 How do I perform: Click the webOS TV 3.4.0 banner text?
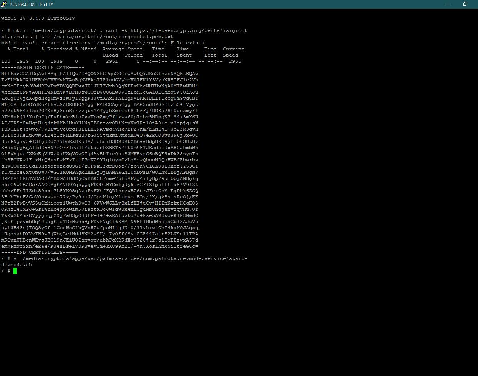point(38,18)
